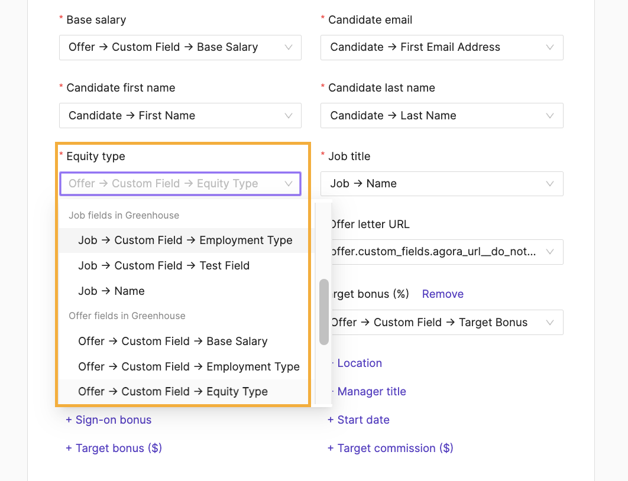The height and width of the screenshot is (481, 628).
Task: Click the Offer letter URL chevron arrow
Action: pyautogui.click(x=550, y=252)
